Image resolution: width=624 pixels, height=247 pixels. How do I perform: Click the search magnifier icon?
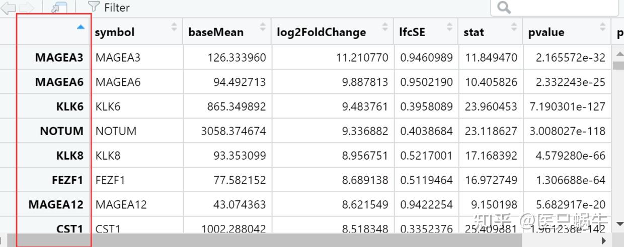[503, 8]
